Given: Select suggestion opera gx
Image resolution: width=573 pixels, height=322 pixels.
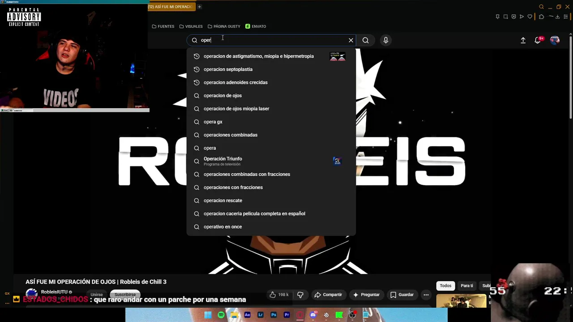Looking at the screenshot, I should coord(271,122).
